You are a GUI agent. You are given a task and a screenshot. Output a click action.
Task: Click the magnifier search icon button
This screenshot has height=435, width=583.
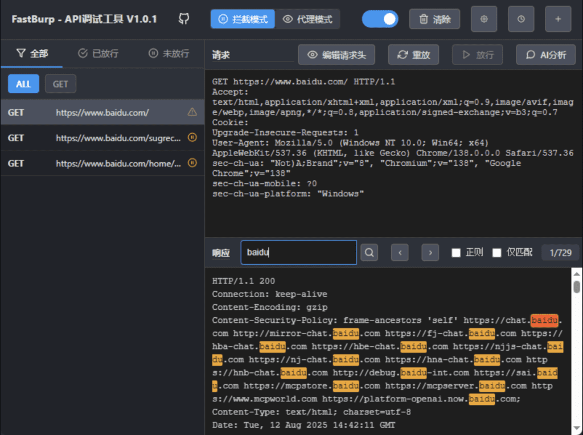pos(369,252)
